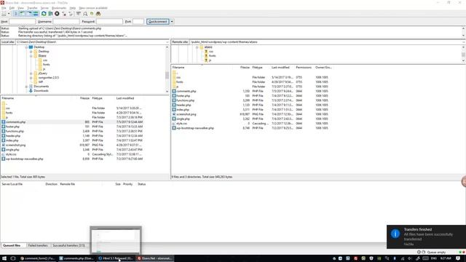Open Quickconnect history dropdown arrow
Image resolution: width=466 pixels, height=262 pixels.
172,22
